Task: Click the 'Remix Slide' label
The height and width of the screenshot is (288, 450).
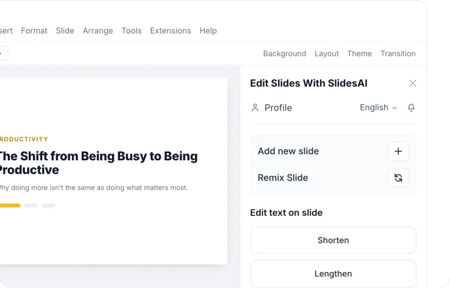Action: tap(283, 178)
